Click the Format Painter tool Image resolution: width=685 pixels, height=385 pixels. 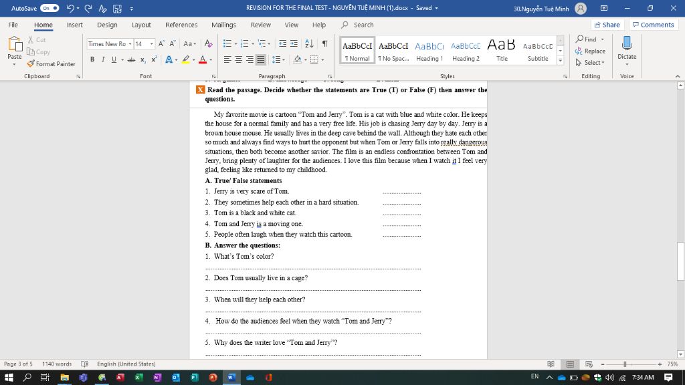[x=51, y=64]
